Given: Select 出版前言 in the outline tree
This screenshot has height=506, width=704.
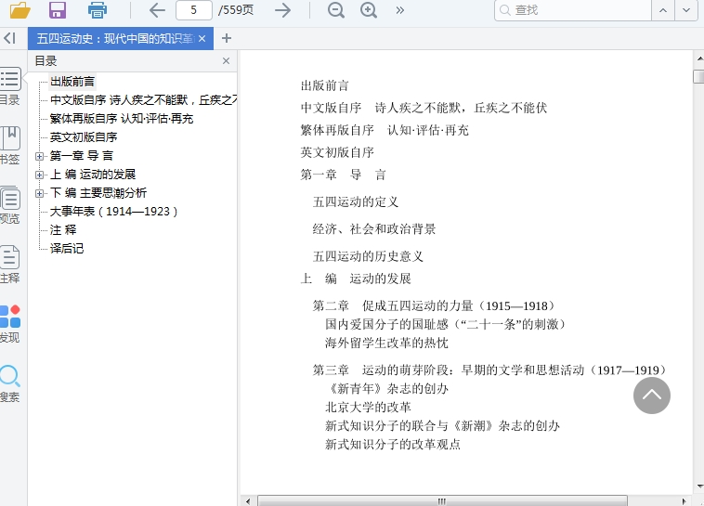Looking at the screenshot, I should click(72, 82).
